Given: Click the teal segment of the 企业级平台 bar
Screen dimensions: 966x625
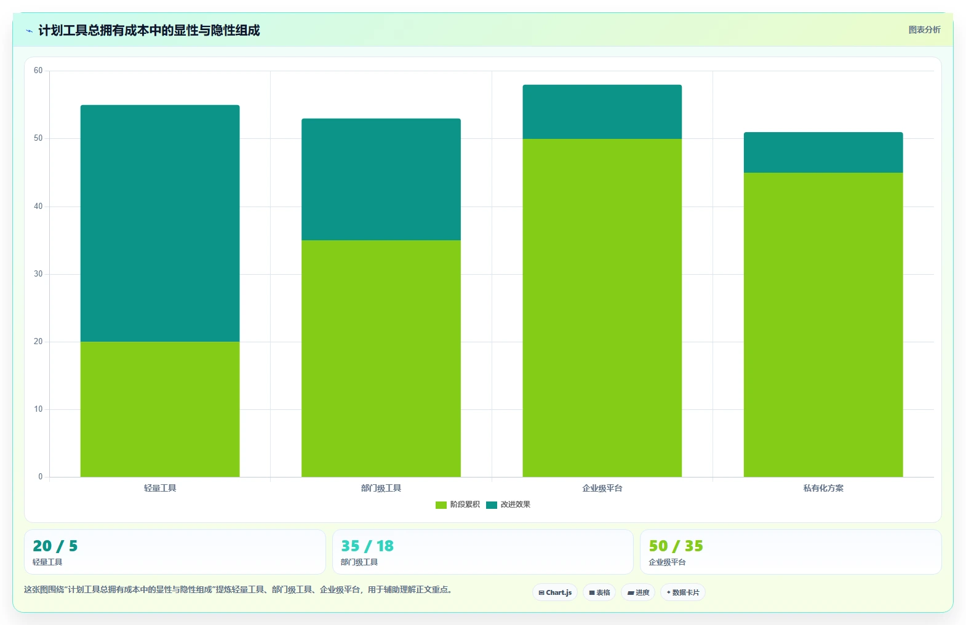Looking at the screenshot, I should [x=602, y=112].
